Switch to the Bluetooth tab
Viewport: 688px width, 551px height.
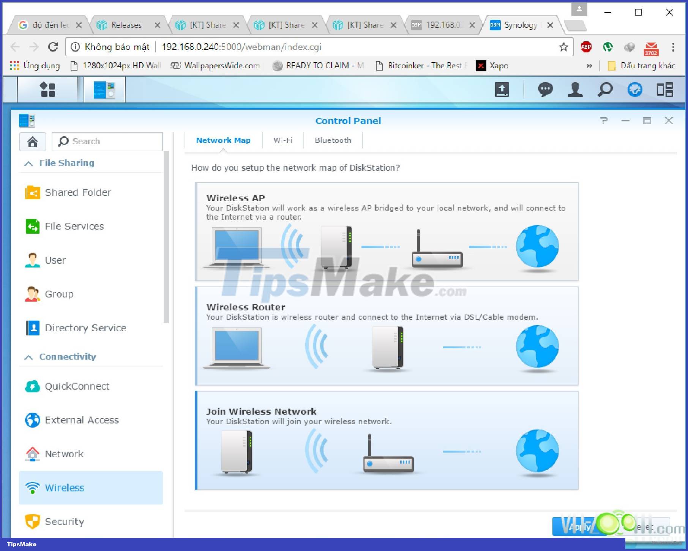tap(333, 140)
